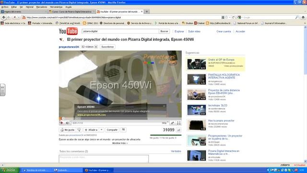Open the 32 videos dropdown arrow
The width and height of the screenshot is (307, 173).
click(96, 47)
